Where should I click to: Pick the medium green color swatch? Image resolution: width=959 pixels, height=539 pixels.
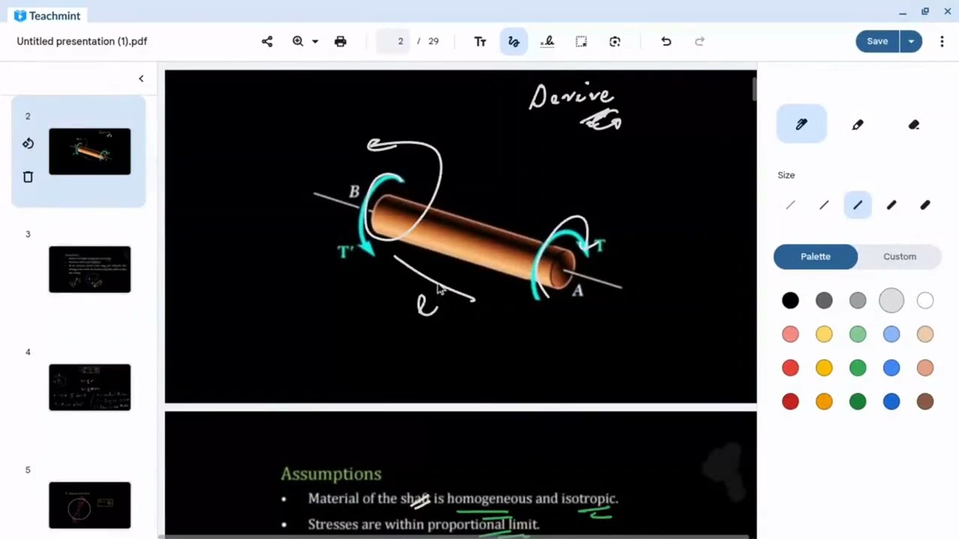858,368
